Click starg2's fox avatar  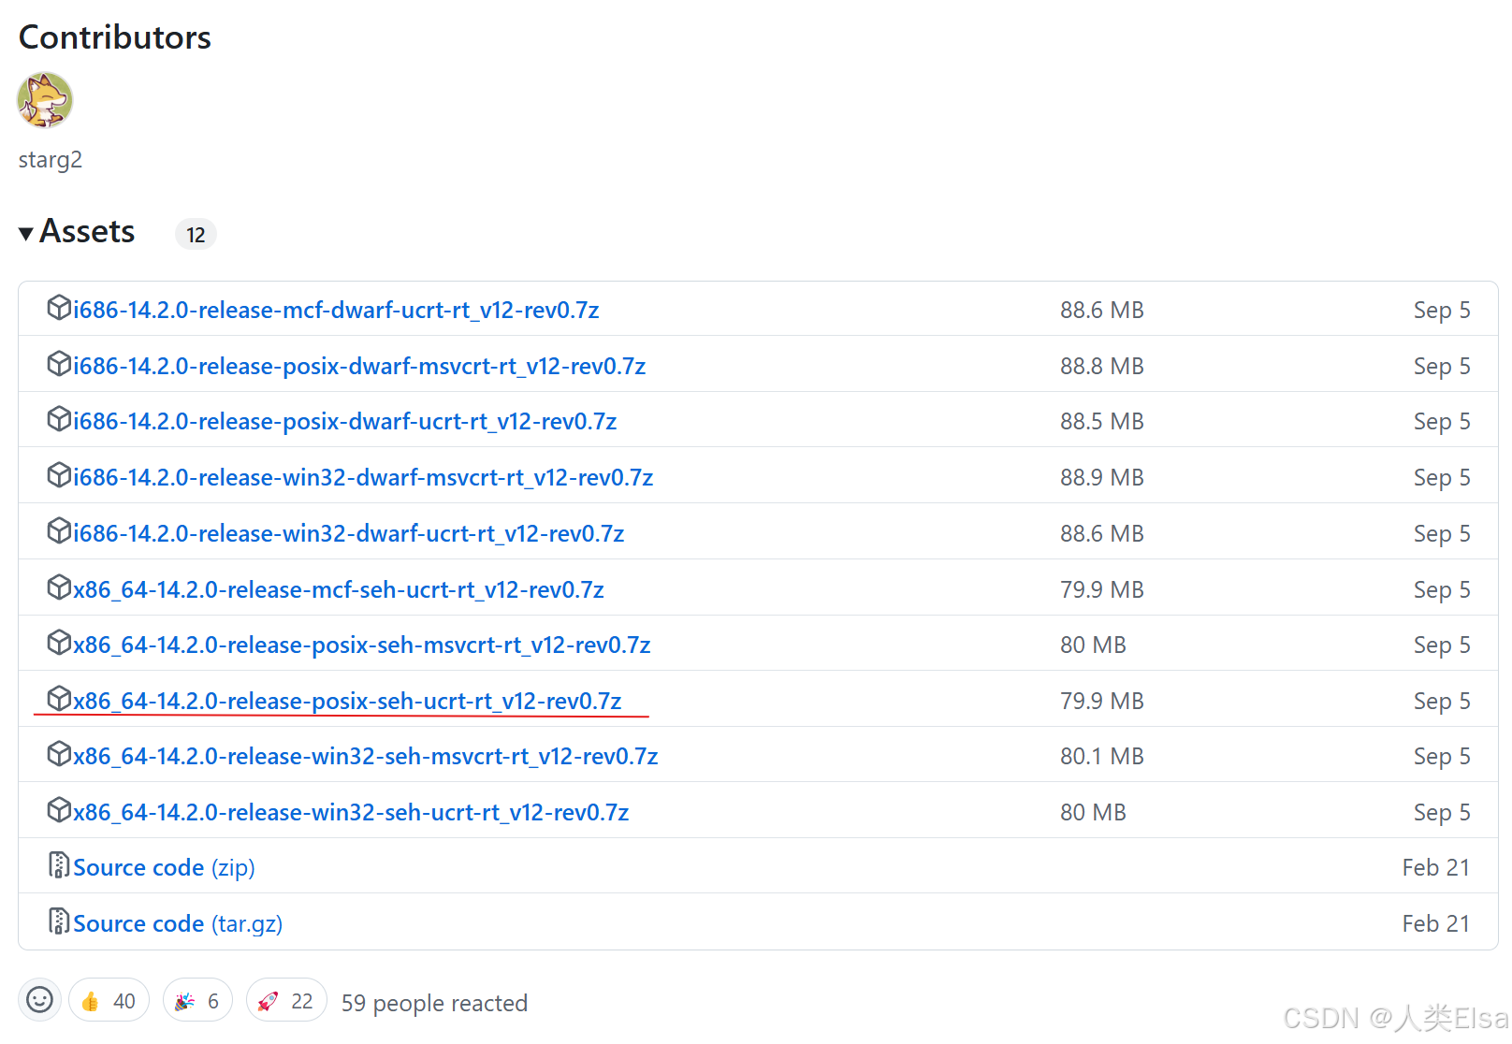pyautogui.click(x=45, y=100)
